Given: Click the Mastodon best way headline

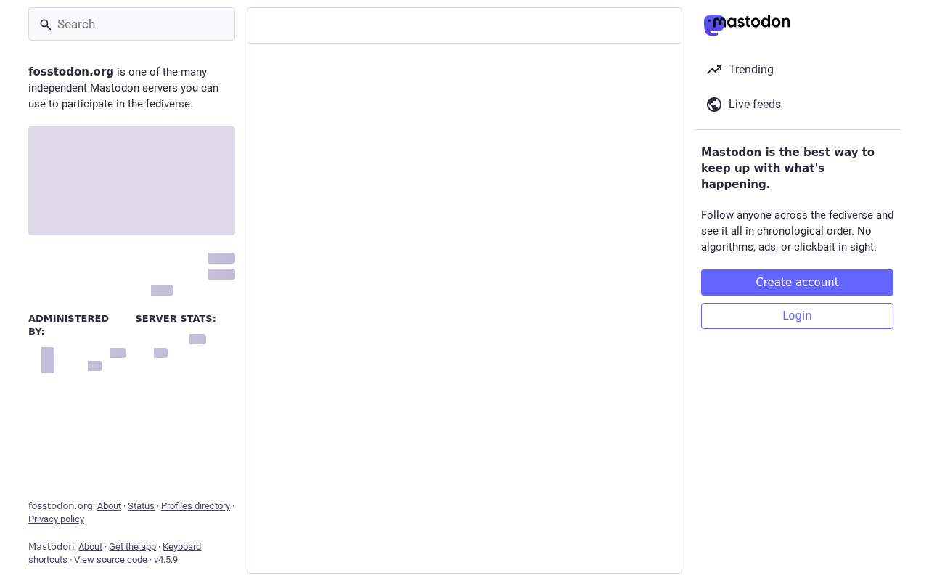Looking at the screenshot, I should 787,168.
